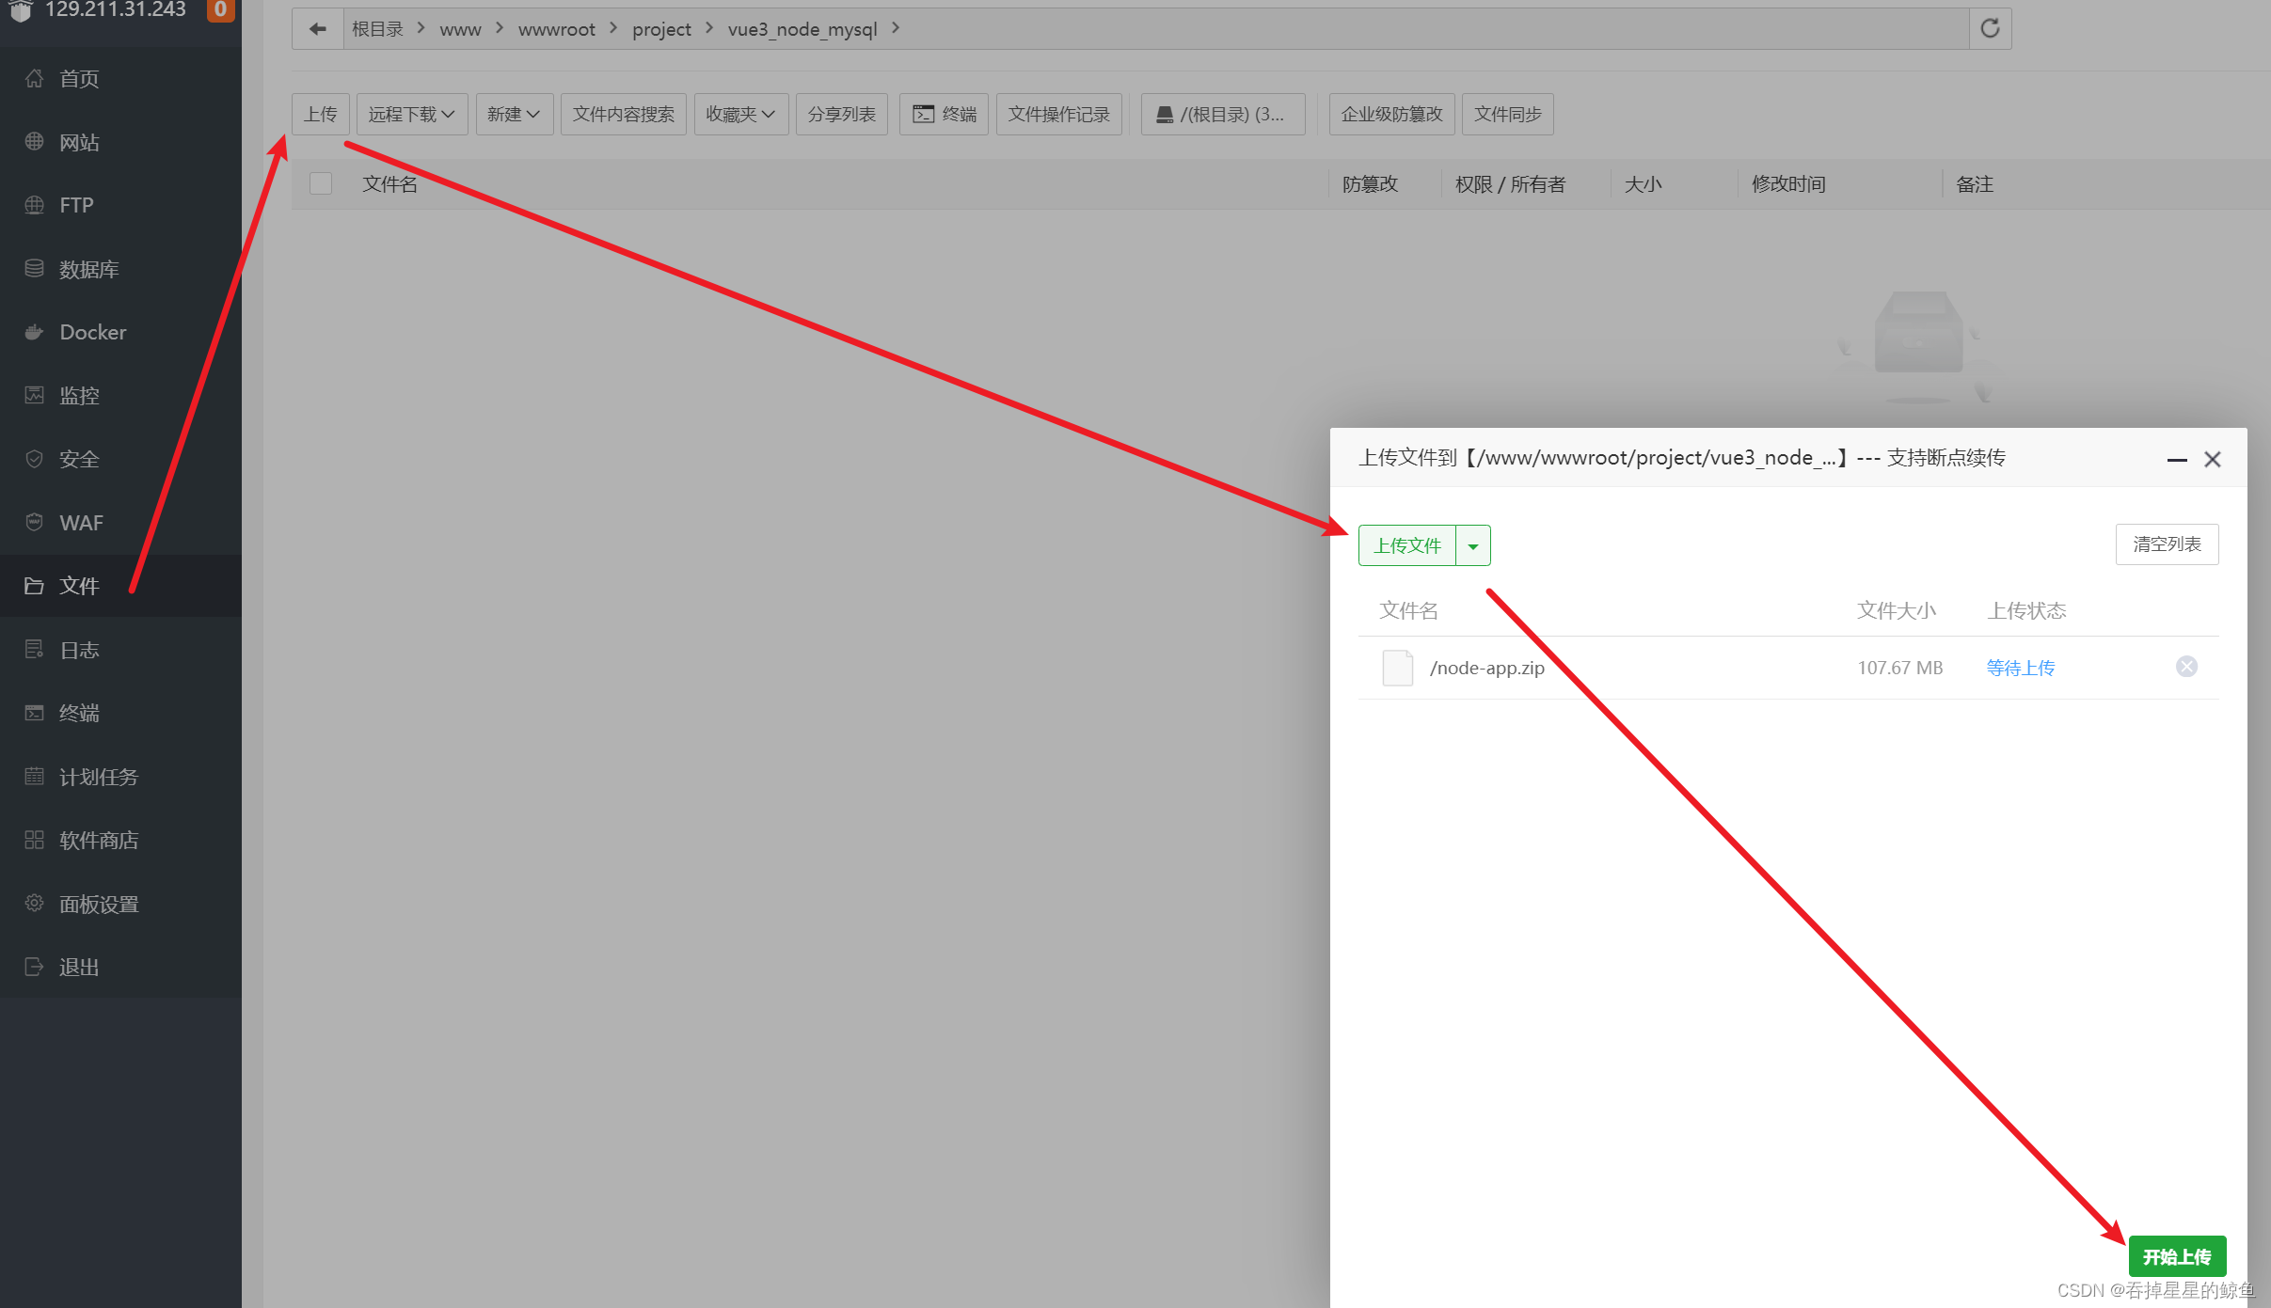The image size is (2271, 1308).
Task: Minimize the upload dialog
Action: coord(2178,459)
